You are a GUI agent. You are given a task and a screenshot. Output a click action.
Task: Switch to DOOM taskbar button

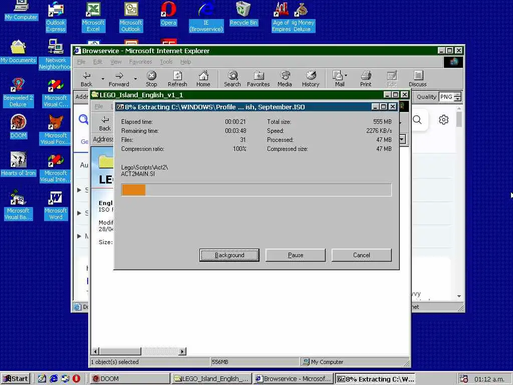click(130, 379)
